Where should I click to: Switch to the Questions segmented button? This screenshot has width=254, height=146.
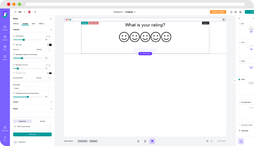click(x=22, y=121)
